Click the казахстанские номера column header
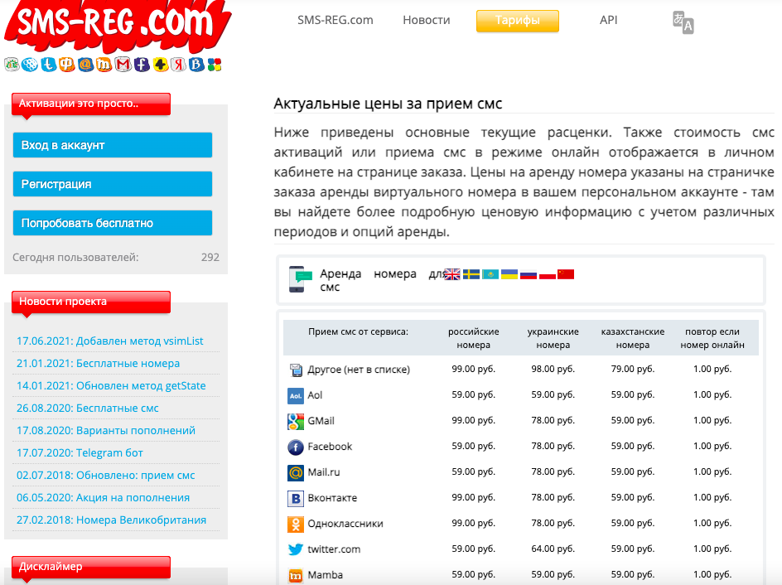 coord(632,338)
